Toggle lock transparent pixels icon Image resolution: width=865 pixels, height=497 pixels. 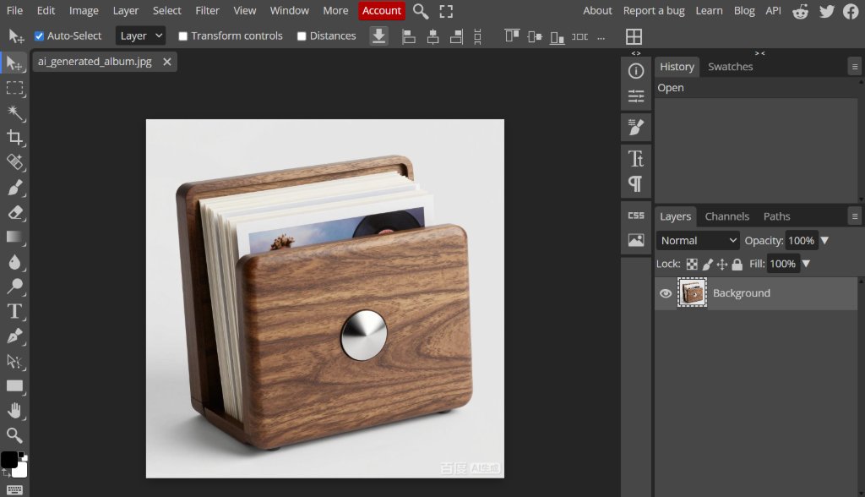(x=692, y=264)
